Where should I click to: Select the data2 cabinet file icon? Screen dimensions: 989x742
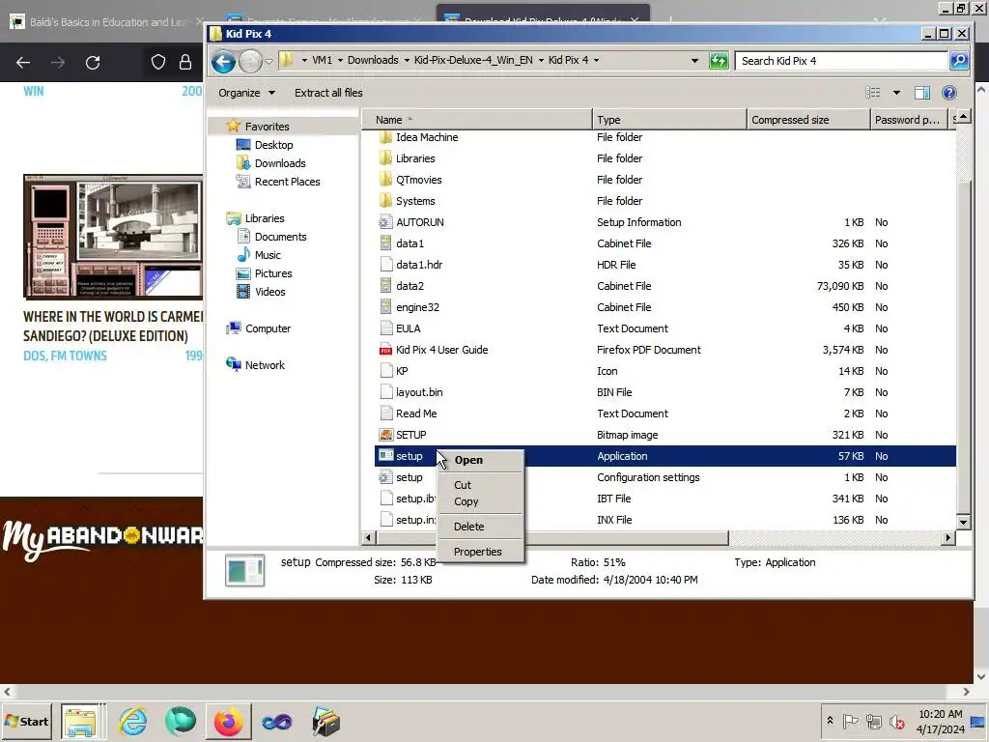click(x=385, y=286)
